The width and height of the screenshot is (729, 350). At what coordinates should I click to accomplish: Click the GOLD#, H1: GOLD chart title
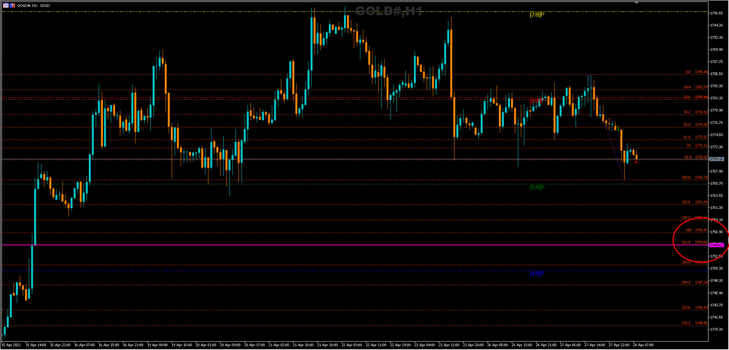click(33, 5)
